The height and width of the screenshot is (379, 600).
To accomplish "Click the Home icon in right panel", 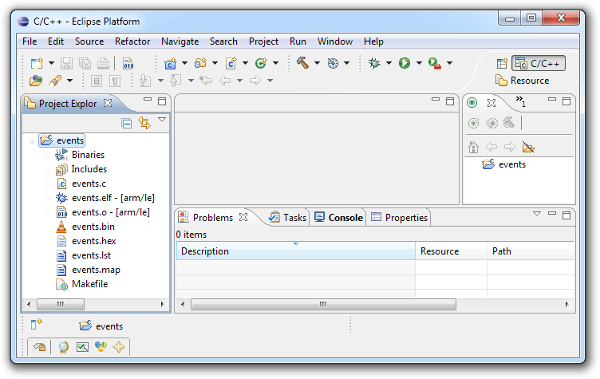I will click(474, 147).
